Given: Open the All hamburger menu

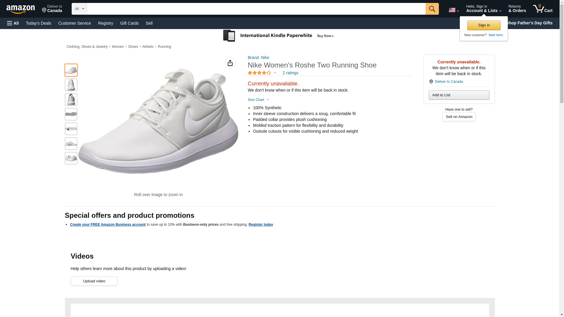Looking at the screenshot, I should (x=13, y=23).
